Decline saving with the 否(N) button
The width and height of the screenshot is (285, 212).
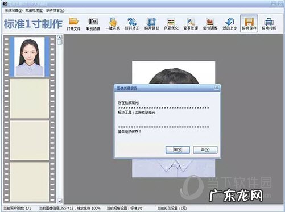(x=205, y=149)
